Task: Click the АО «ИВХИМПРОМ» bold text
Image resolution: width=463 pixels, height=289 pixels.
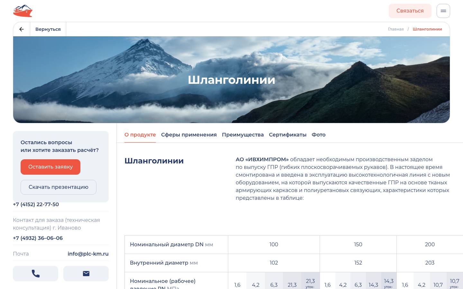Action: coord(262,160)
